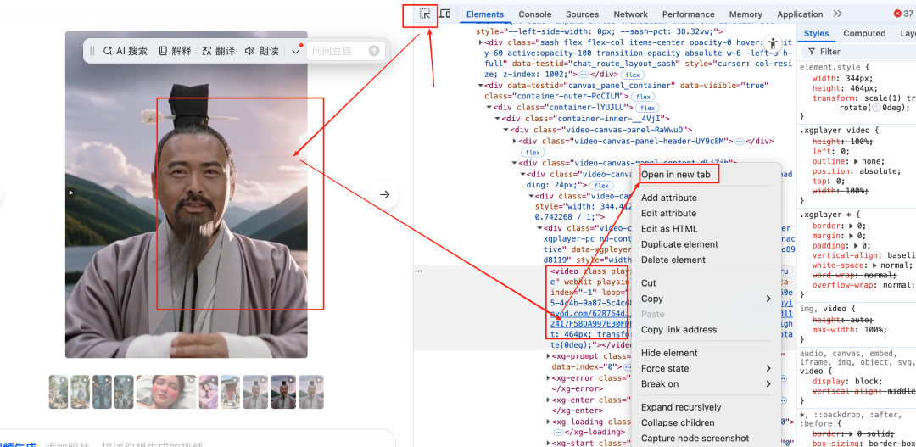Open the Break on submenu
The height and width of the screenshot is (447, 916).
click(707, 384)
